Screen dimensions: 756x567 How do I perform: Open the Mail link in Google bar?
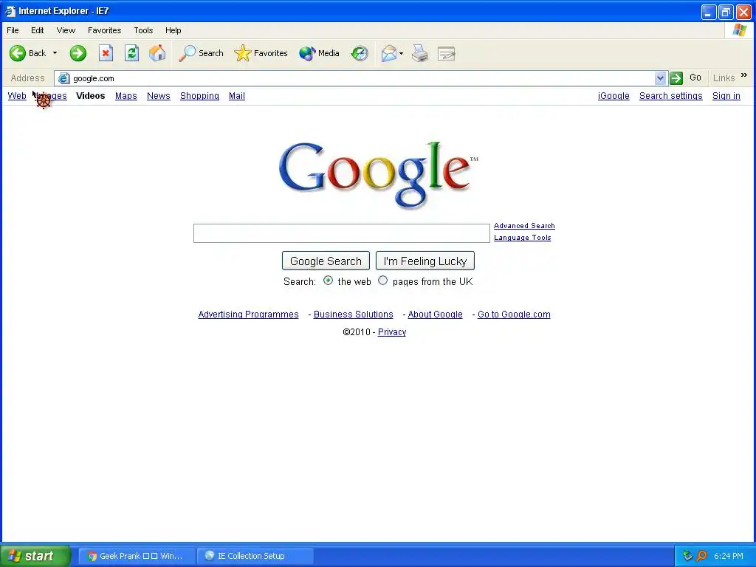(237, 96)
